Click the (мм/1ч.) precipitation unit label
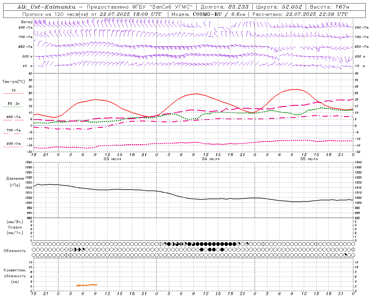 tap(15, 233)
